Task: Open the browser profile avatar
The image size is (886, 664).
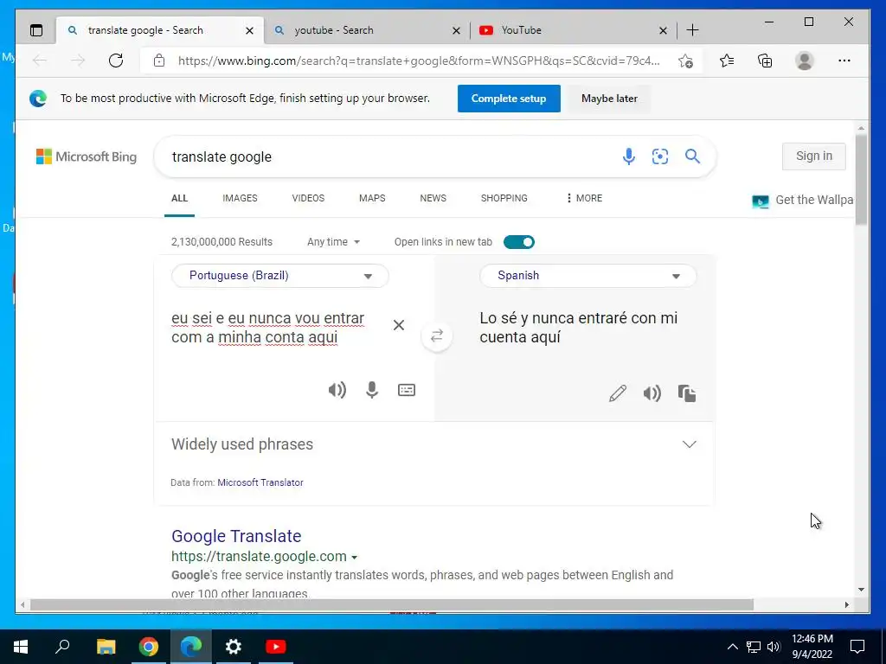Action: [804, 61]
